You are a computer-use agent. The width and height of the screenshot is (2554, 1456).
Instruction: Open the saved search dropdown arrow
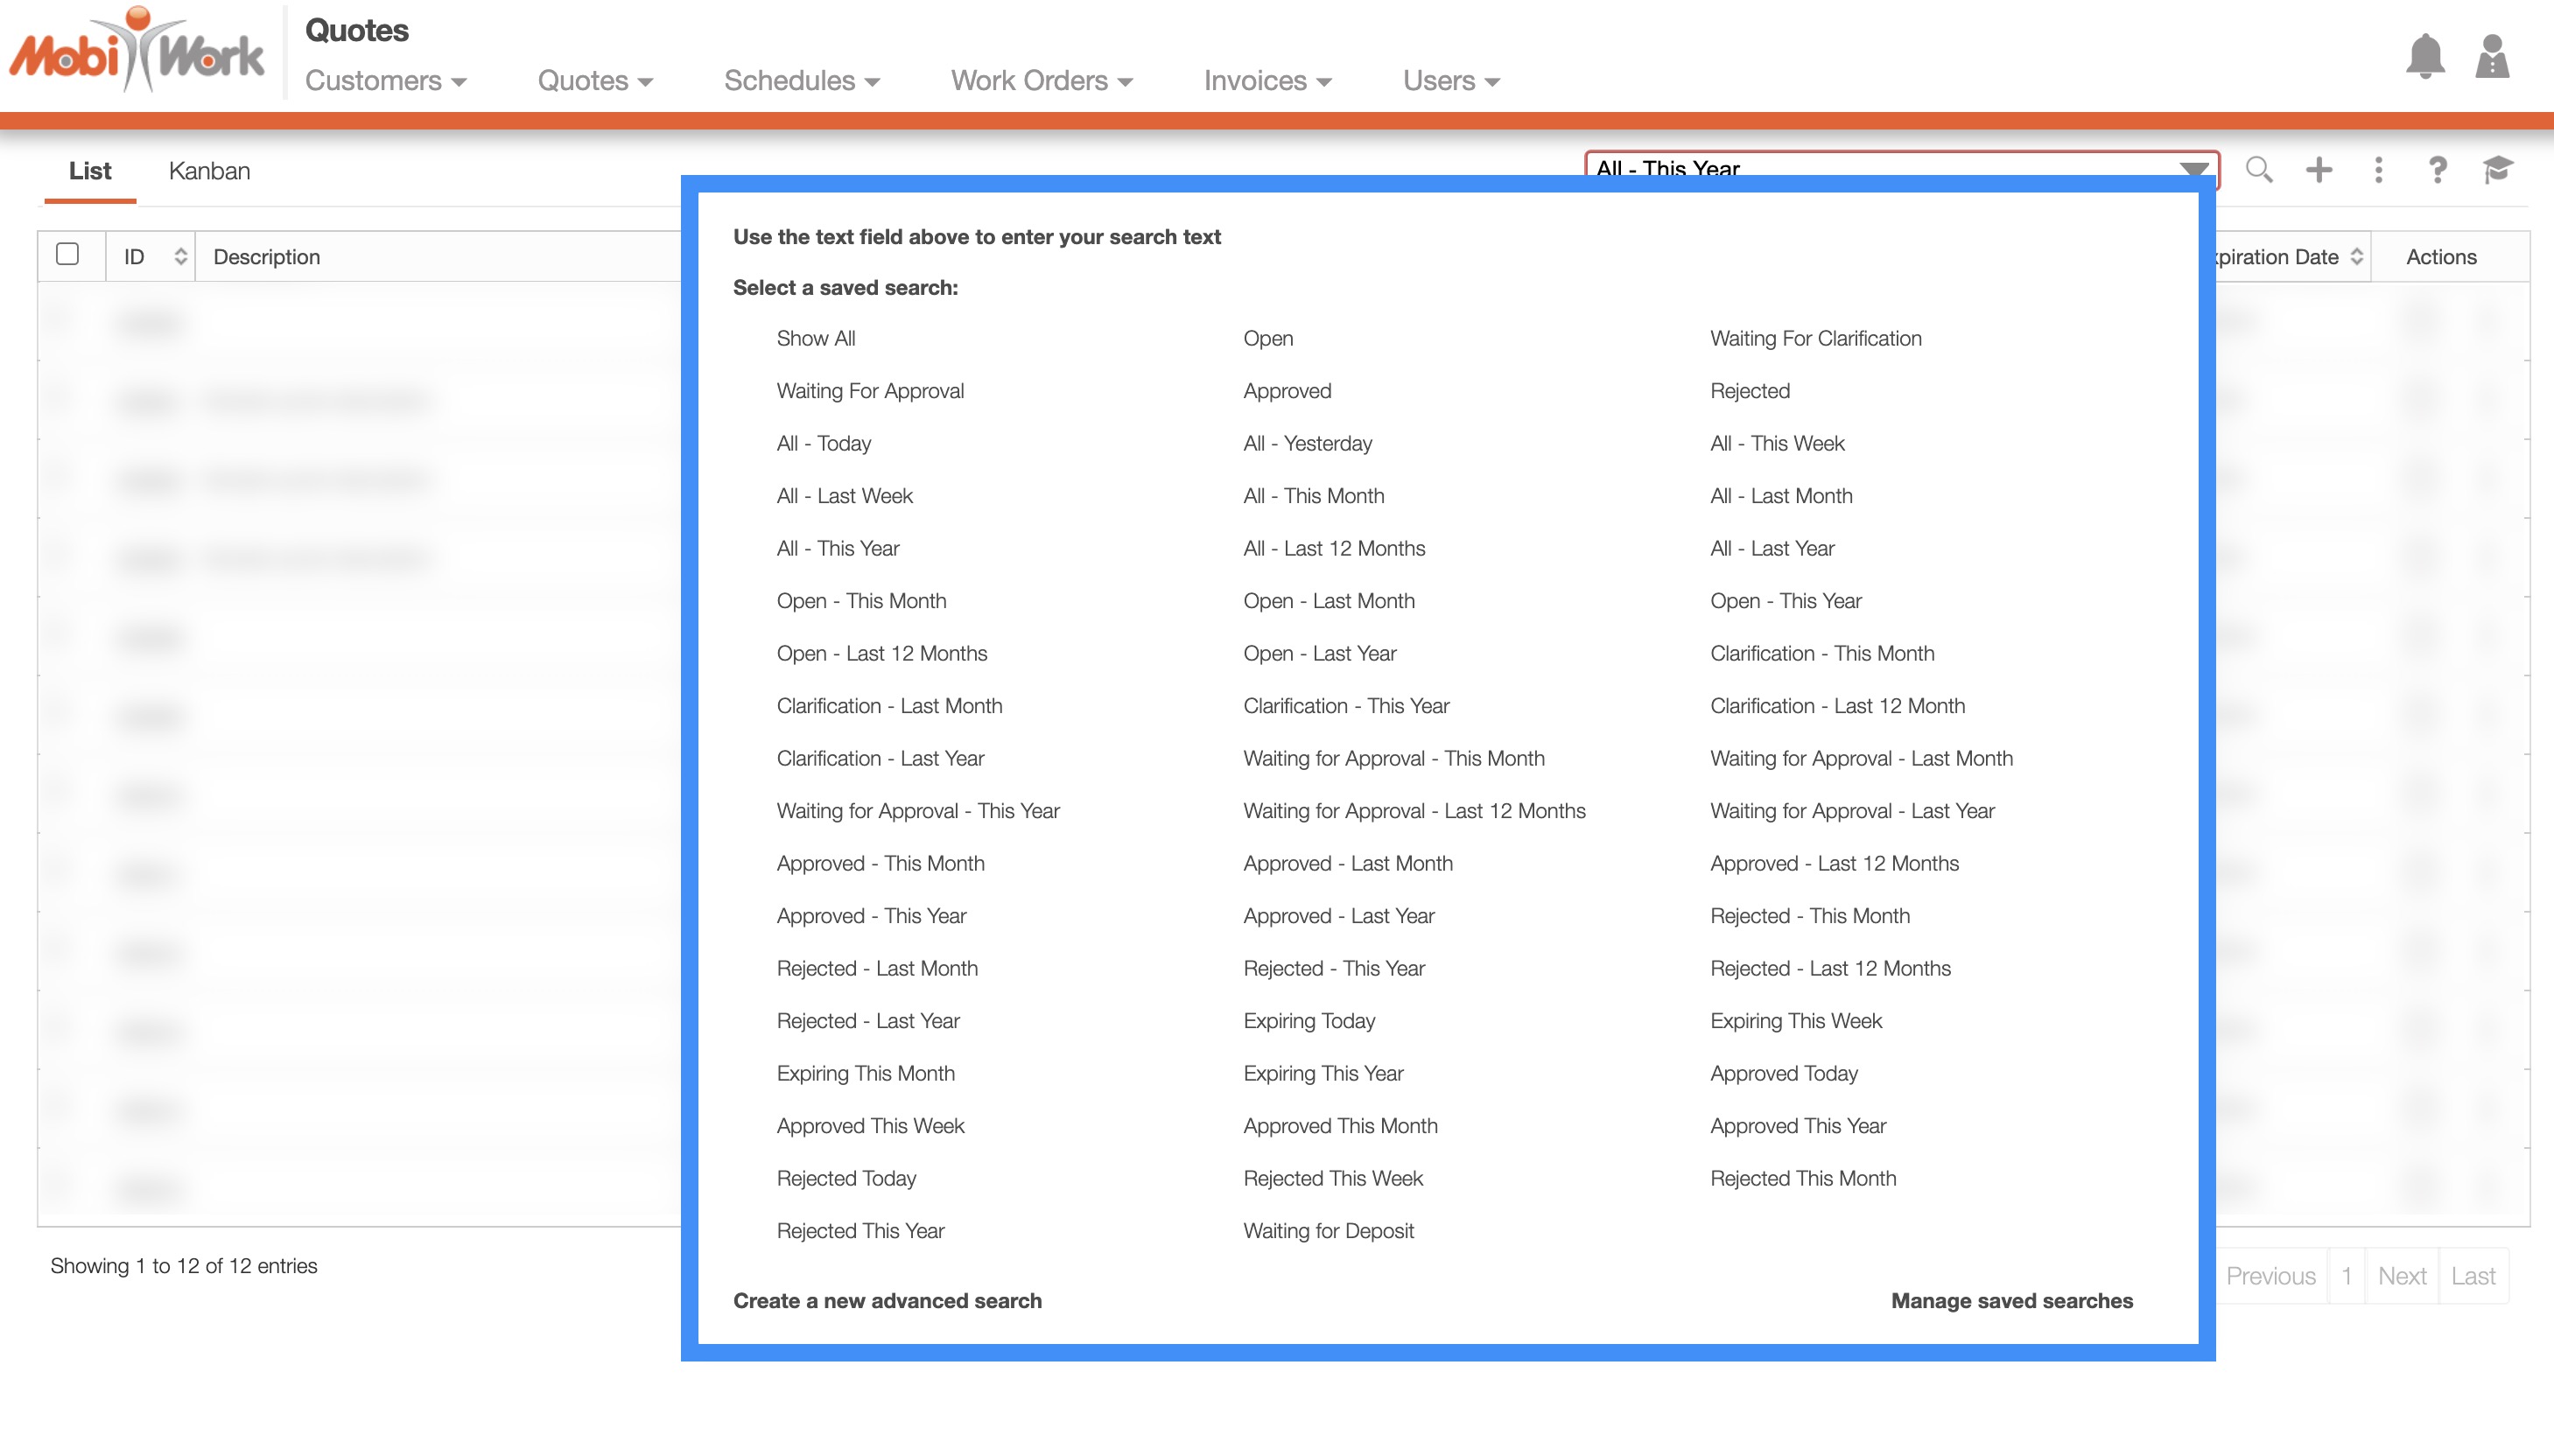(2193, 168)
